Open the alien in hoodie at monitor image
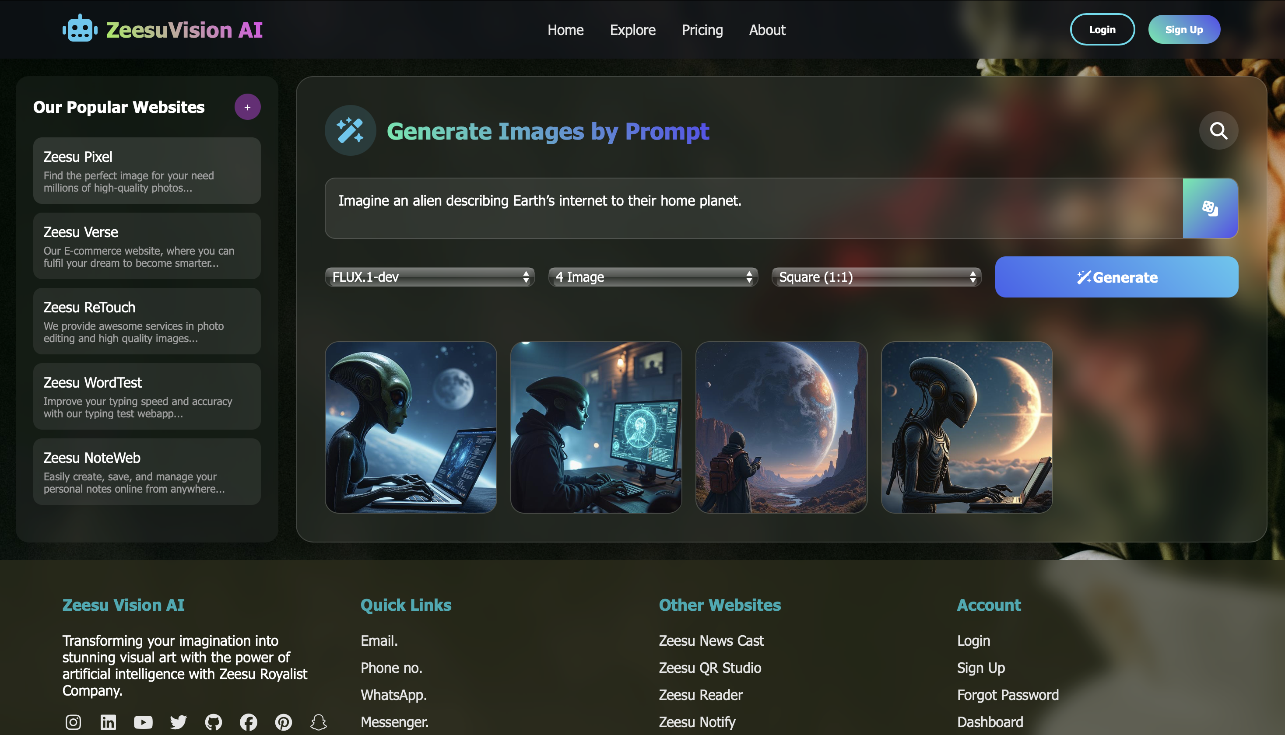Image resolution: width=1285 pixels, height=735 pixels. click(596, 427)
